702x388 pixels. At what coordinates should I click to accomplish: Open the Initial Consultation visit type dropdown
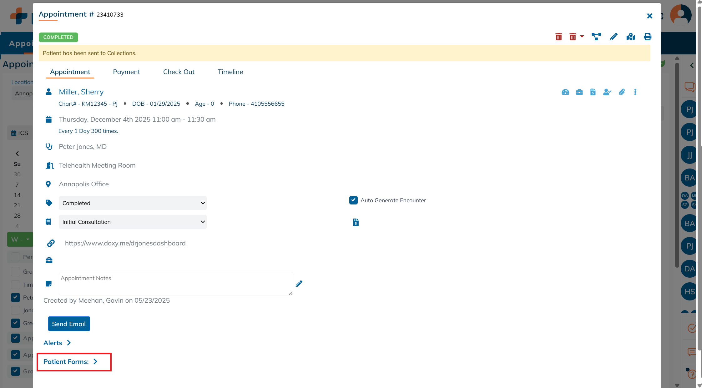click(x=133, y=222)
